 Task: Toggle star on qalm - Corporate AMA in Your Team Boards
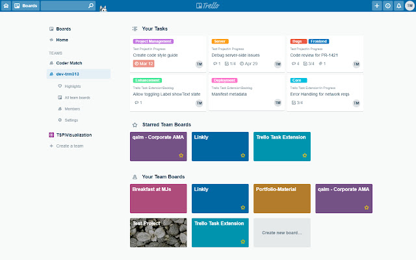pos(367,207)
